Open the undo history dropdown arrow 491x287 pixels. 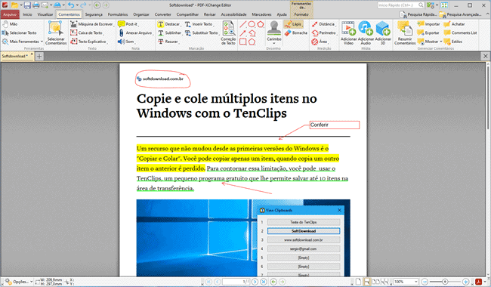(x=77, y=5)
